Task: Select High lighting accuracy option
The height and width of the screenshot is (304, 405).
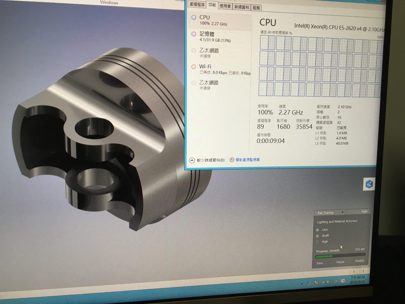Action: 317,242
